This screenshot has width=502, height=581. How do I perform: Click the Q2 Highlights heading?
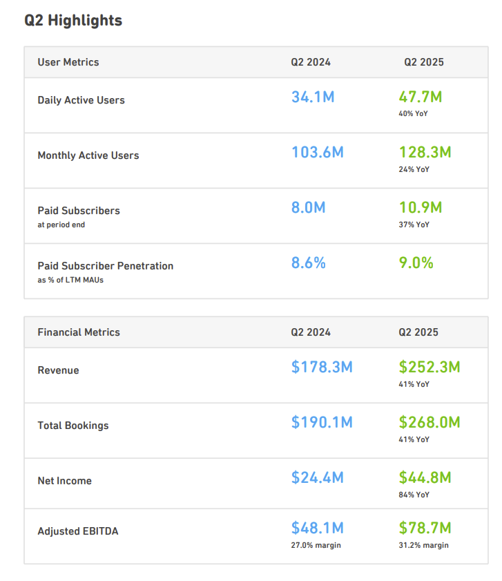(x=73, y=21)
